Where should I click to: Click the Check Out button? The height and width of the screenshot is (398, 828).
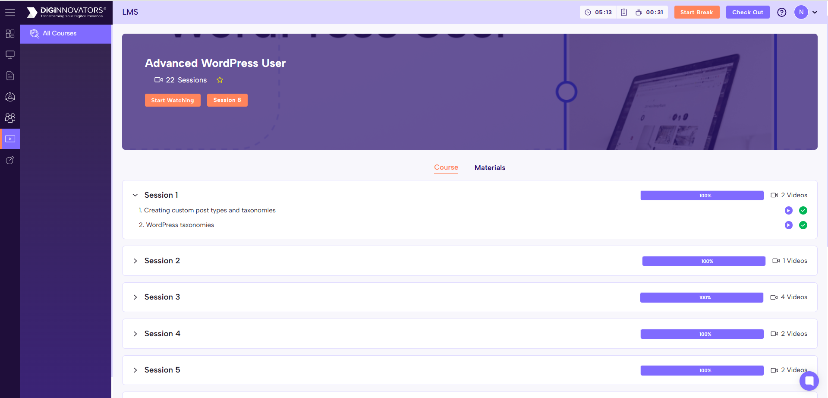coord(748,12)
